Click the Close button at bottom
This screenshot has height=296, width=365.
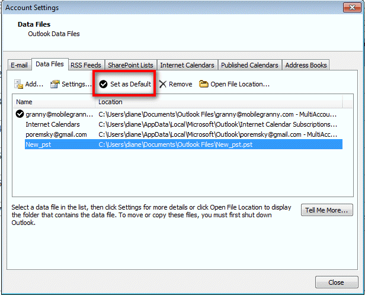[x=337, y=282]
